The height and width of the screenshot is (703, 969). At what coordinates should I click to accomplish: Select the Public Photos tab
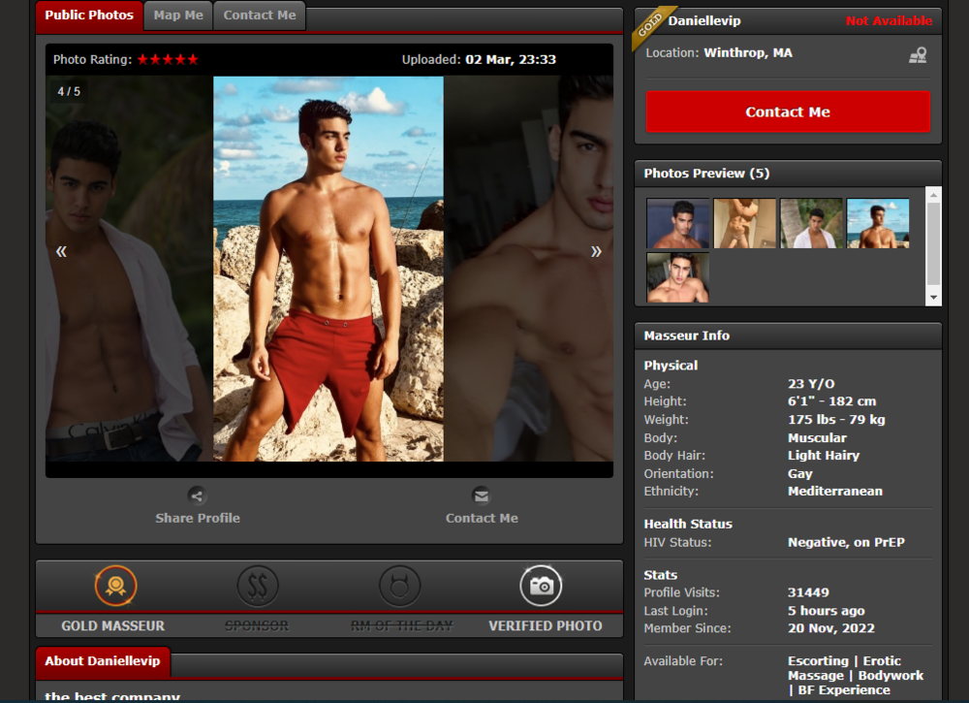pyautogui.click(x=89, y=16)
